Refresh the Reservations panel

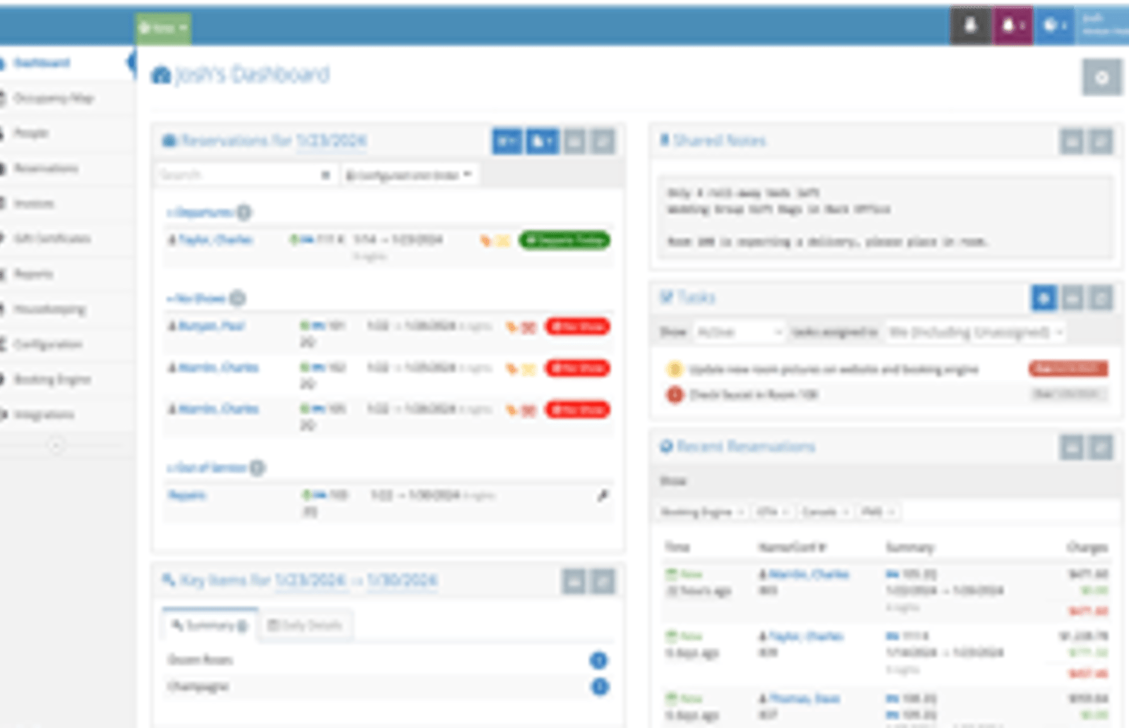tap(603, 142)
